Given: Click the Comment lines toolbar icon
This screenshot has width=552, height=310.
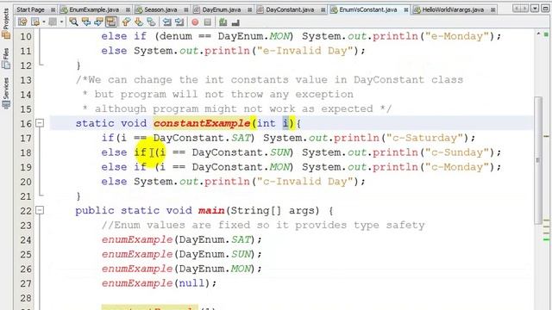Looking at the screenshot, I should [x=223, y=22].
